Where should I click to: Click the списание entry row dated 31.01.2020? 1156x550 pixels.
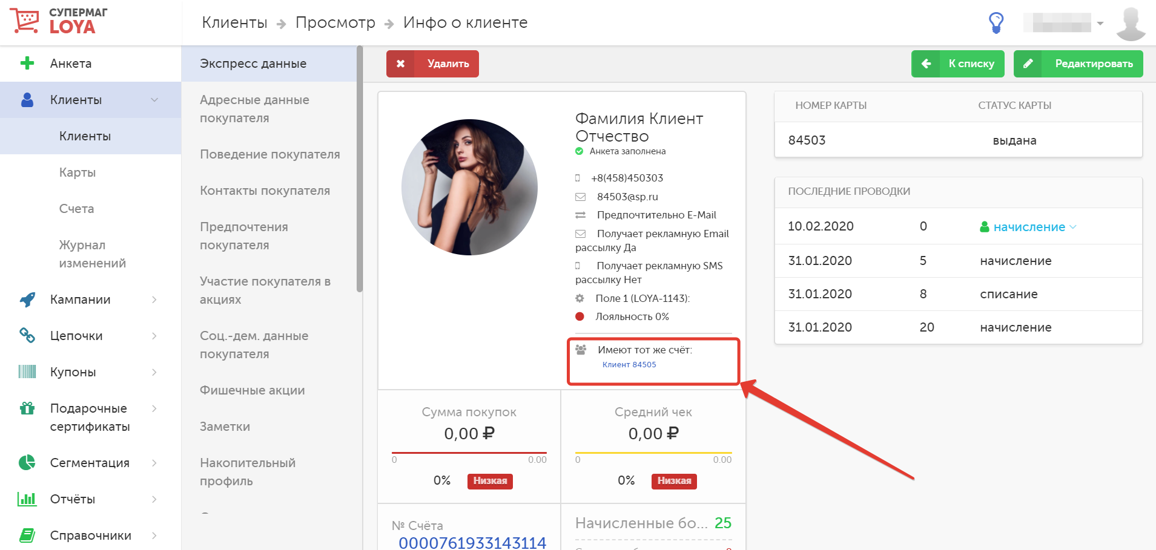pos(958,294)
